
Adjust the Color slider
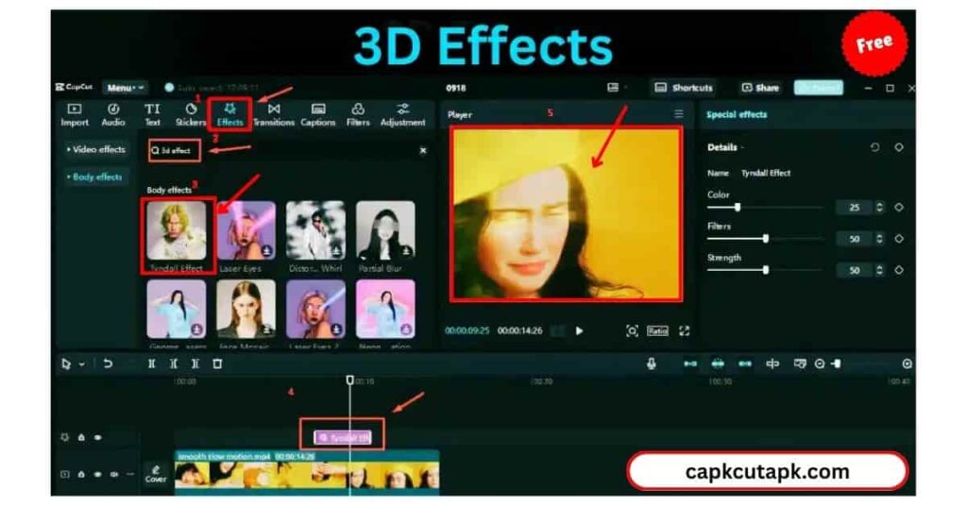[765, 208]
